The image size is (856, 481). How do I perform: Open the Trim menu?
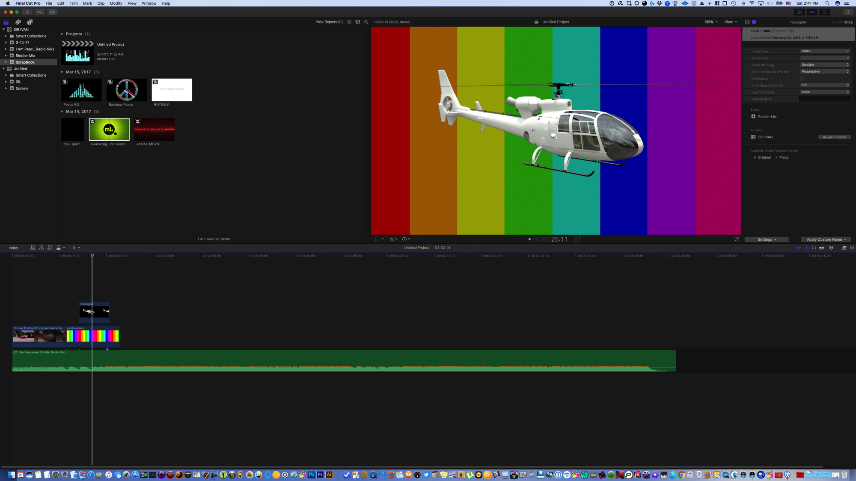click(x=74, y=3)
